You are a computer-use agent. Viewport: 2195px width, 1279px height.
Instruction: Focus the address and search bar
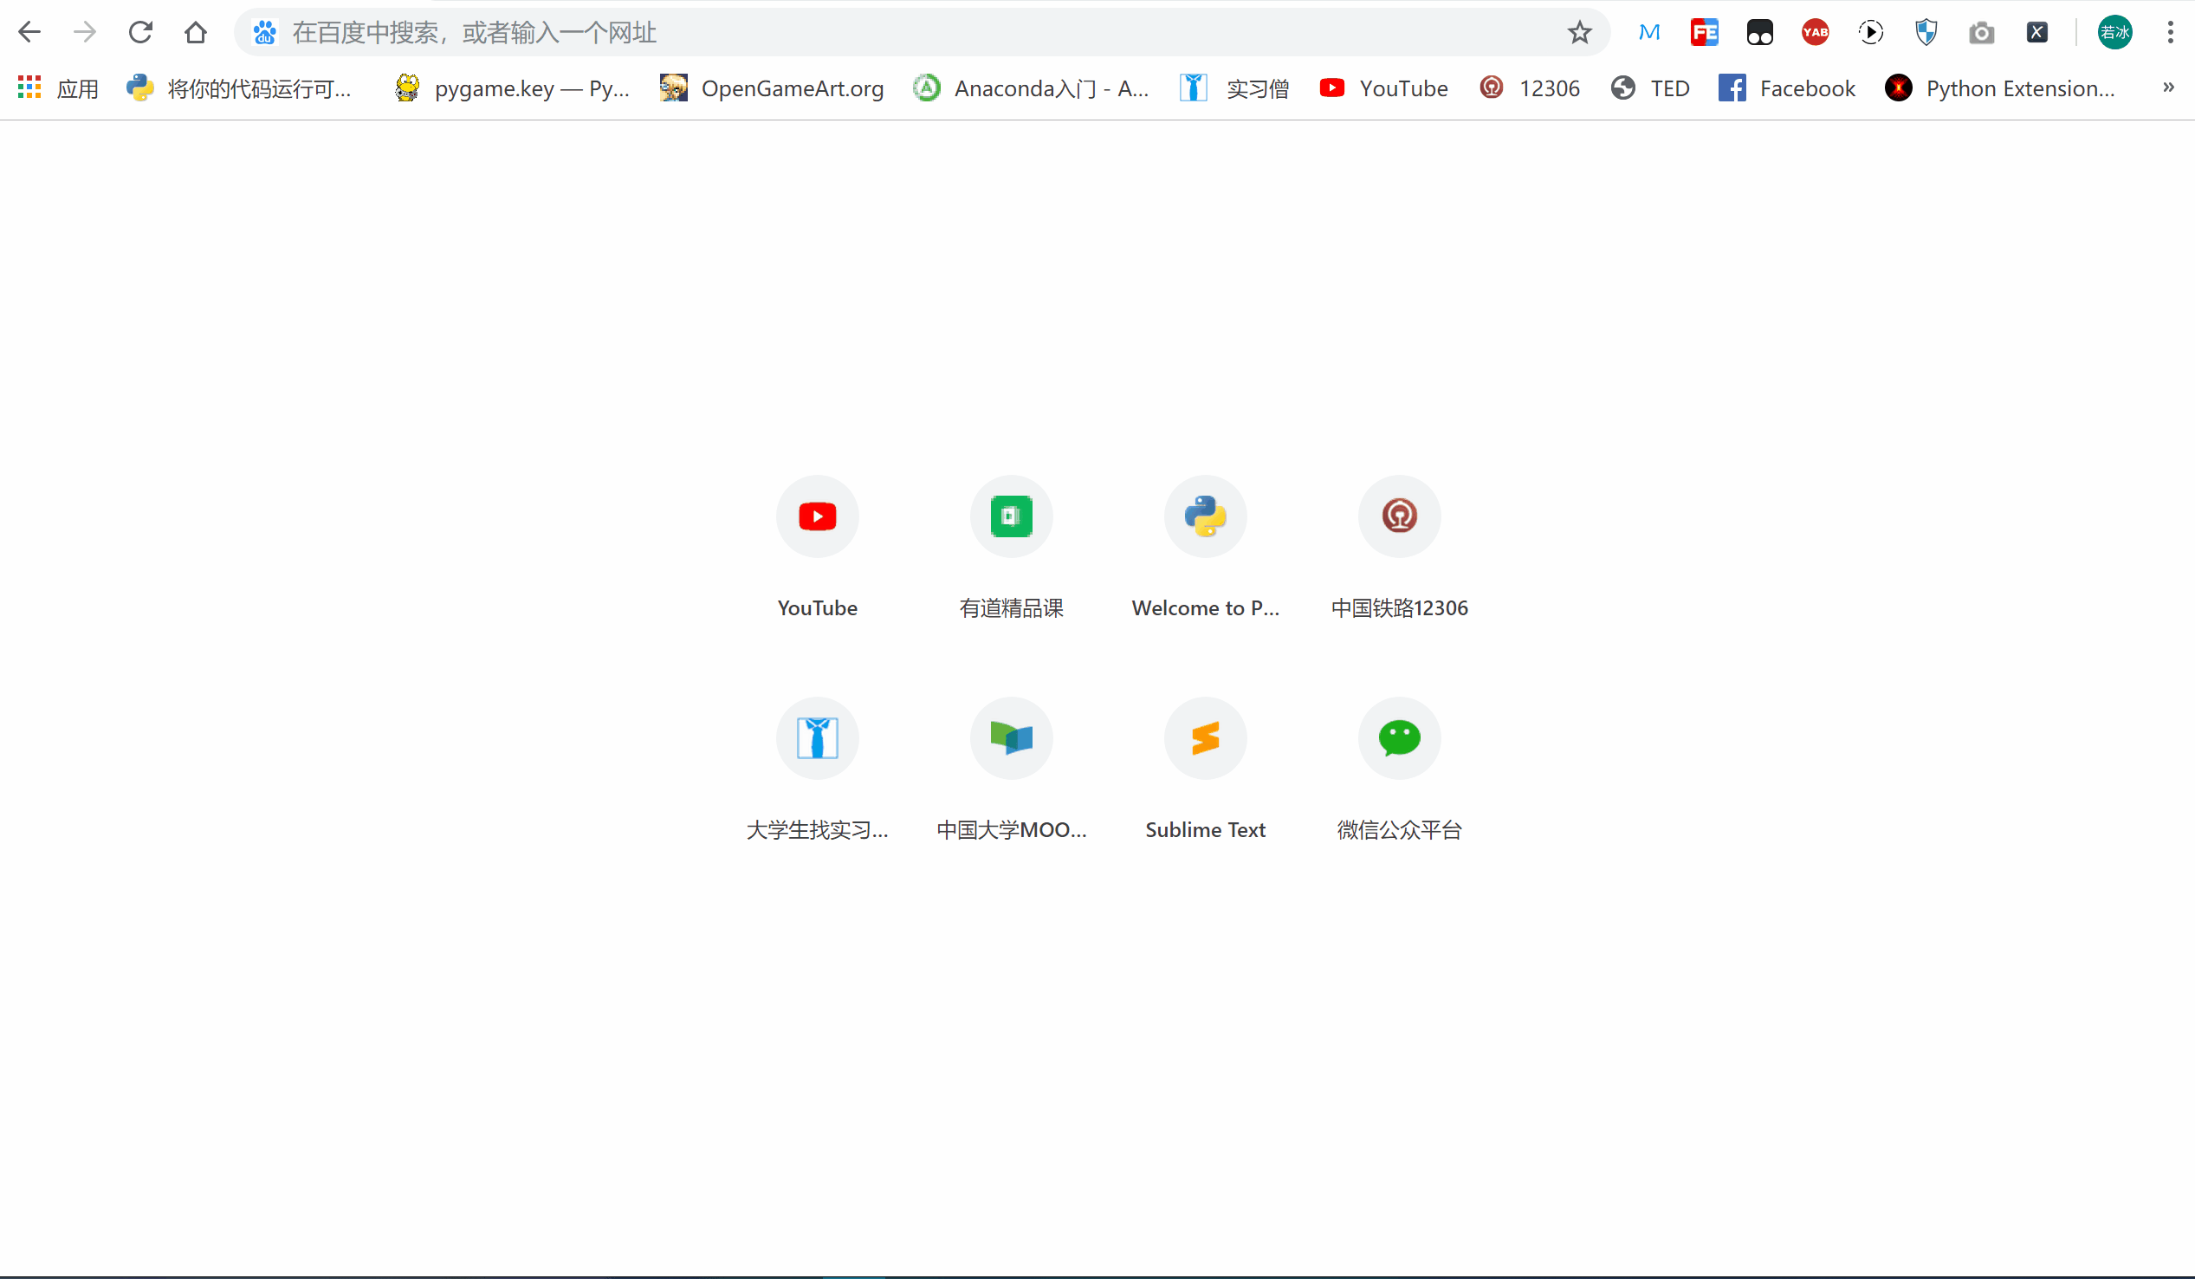coord(922,33)
